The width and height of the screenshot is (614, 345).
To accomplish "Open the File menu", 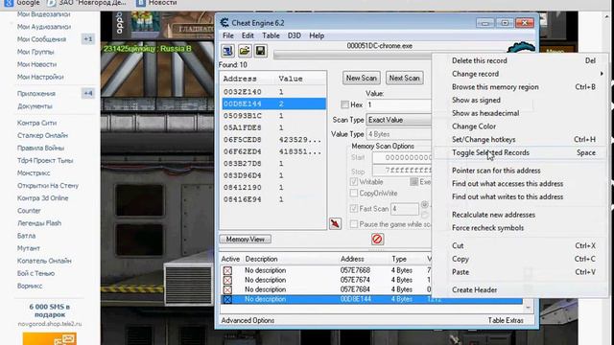I will pyautogui.click(x=228, y=35).
